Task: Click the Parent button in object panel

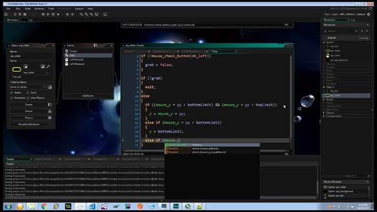Action: (x=31, y=111)
